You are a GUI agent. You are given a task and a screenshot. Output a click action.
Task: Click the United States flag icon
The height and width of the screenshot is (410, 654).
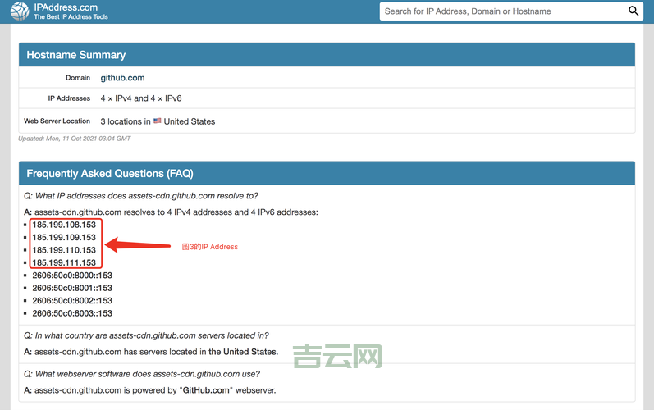tap(157, 121)
